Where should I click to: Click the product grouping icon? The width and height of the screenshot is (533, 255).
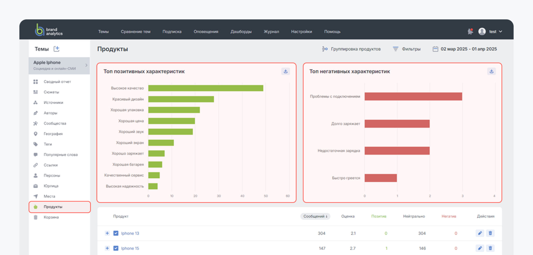(325, 49)
